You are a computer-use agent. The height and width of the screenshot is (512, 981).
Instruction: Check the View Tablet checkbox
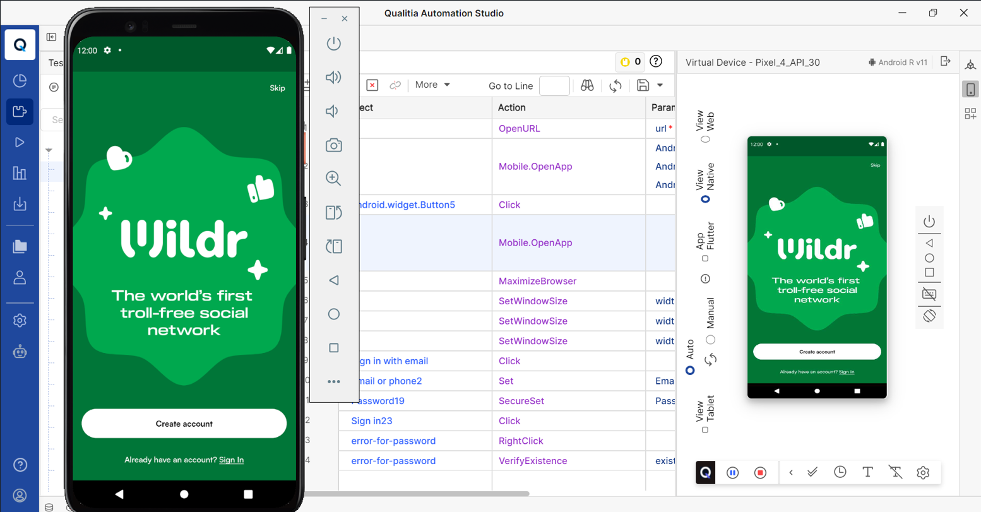click(706, 430)
